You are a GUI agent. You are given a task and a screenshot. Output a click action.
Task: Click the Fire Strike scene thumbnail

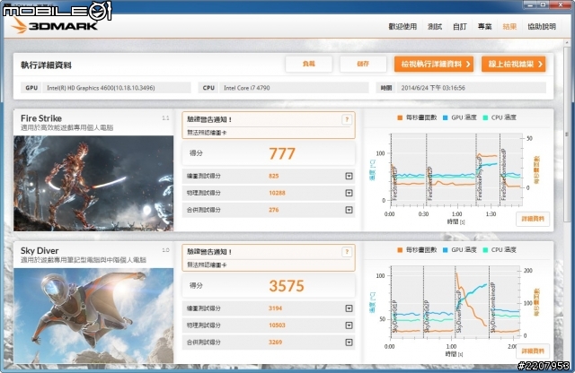coord(93,184)
